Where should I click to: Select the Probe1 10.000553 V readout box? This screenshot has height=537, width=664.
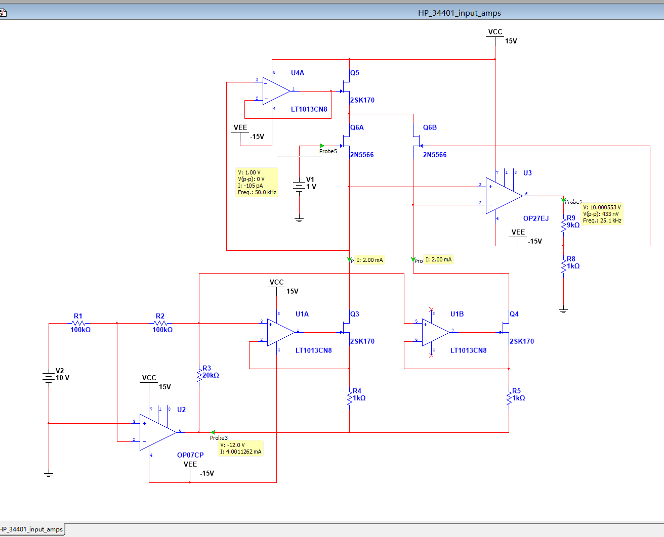pos(602,214)
